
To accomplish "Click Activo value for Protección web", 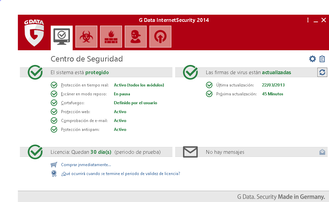I will point(120,112).
